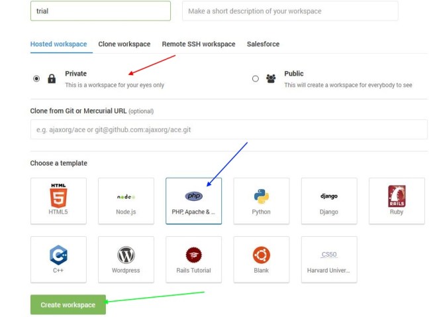Open the Remote SSH workspace tab
Screen dimensions: 437x317
tap(199, 44)
